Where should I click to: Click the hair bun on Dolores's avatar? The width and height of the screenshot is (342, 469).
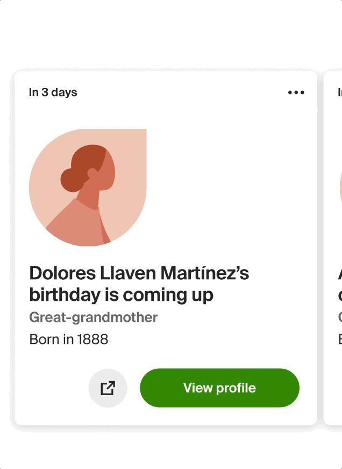pyautogui.click(x=71, y=180)
